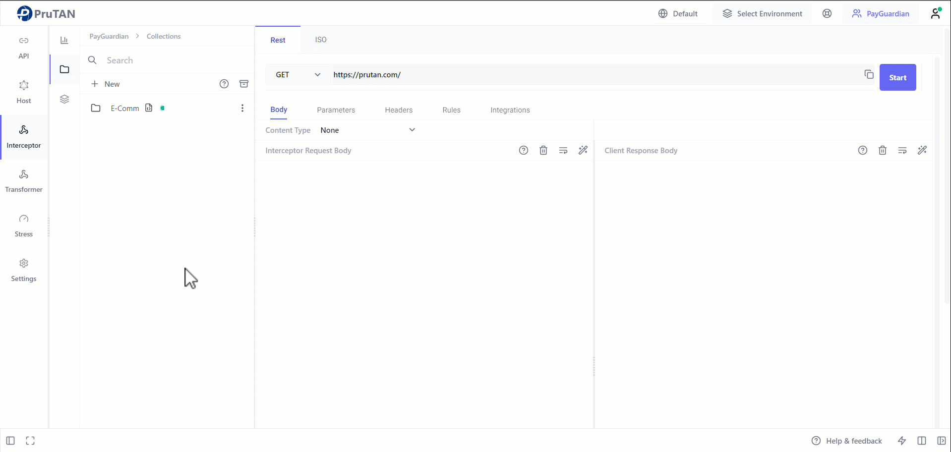Click the PayGuardian breadcrumb link
This screenshot has height=452, width=951.
coord(109,36)
